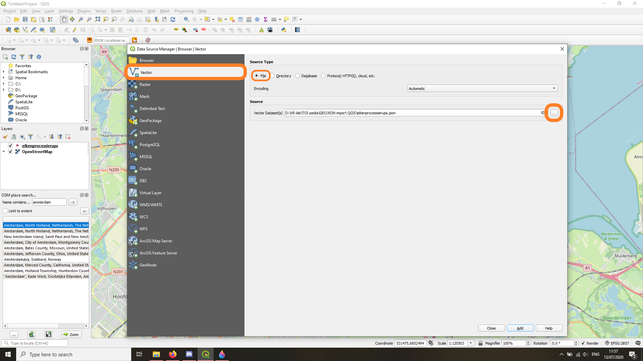Image resolution: width=643 pixels, height=361 pixels.
Task: Increase the Magnifier percentage with its up arrow
Action: [528, 341]
